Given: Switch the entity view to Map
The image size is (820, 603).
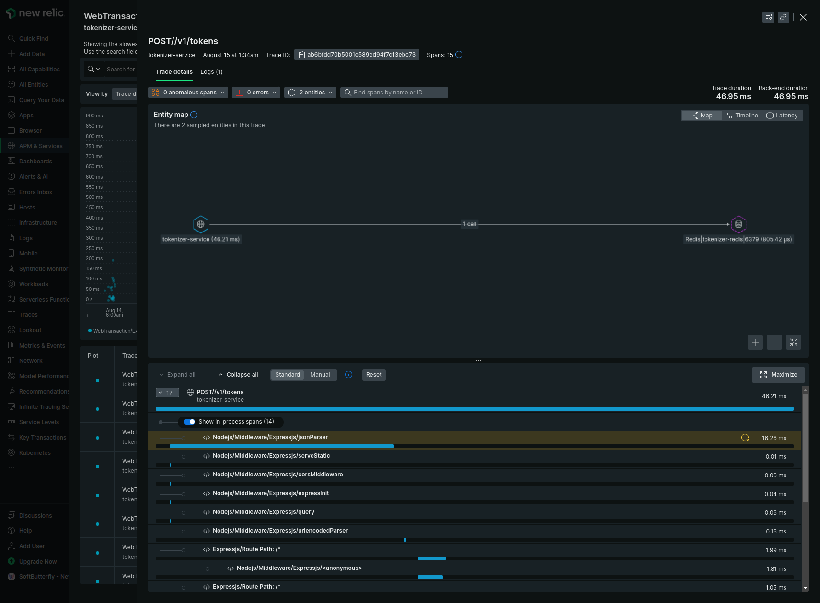Looking at the screenshot, I should 702,116.
